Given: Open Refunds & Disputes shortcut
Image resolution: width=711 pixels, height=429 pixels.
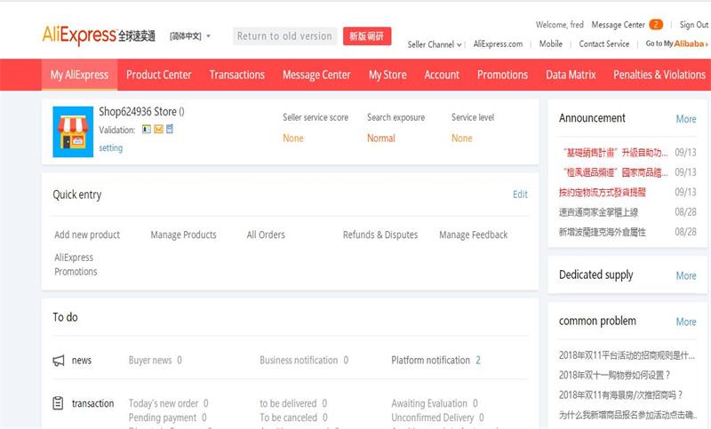Looking at the screenshot, I should click(x=380, y=234).
